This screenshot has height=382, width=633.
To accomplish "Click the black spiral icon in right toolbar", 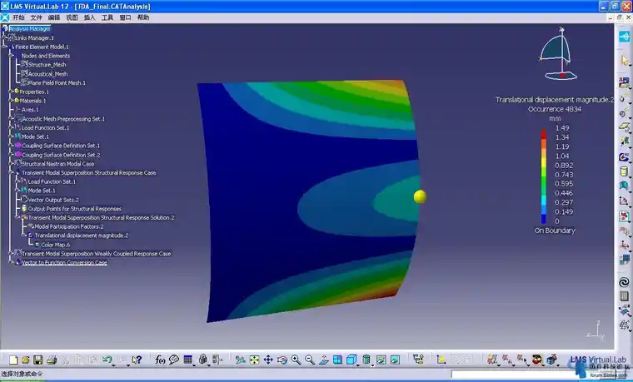I will (624, 282).
